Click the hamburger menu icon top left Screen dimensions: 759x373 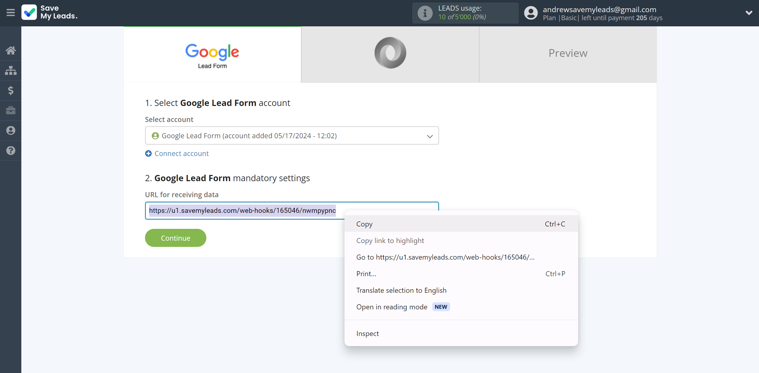coord(11,12)
